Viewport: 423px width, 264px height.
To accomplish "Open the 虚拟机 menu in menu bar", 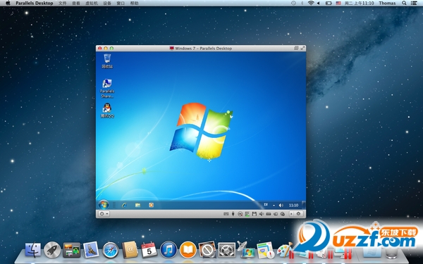I will click(x=92, y=4).
